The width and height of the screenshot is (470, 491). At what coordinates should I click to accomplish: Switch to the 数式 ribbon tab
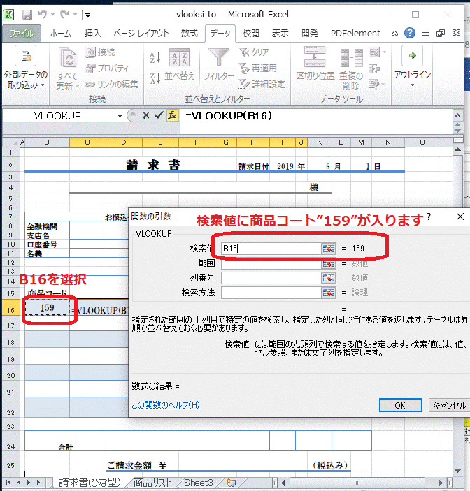pyautogui.click(x=189, y=33)
